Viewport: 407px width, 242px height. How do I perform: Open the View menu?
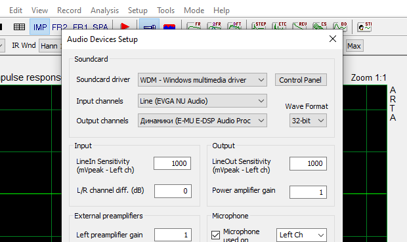[39, 10]
